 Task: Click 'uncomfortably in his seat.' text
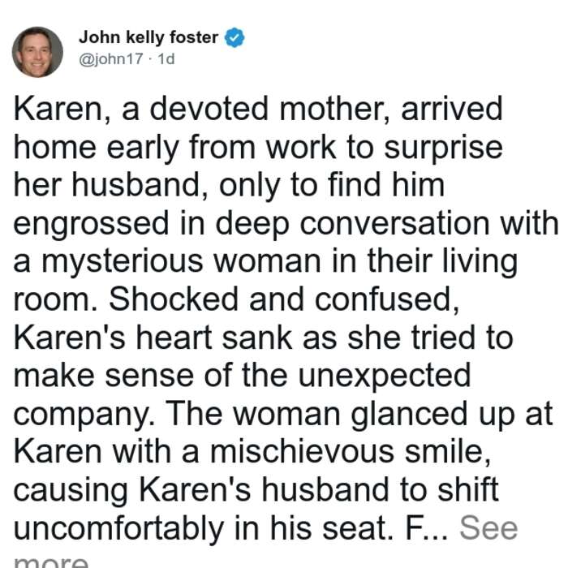click(x=206, y=529)
